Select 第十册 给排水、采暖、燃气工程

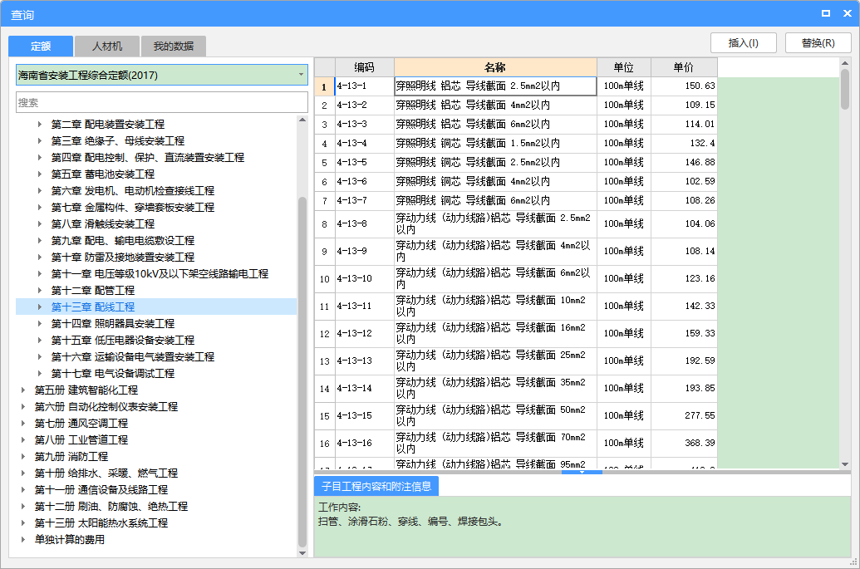(x=106, y=473)
